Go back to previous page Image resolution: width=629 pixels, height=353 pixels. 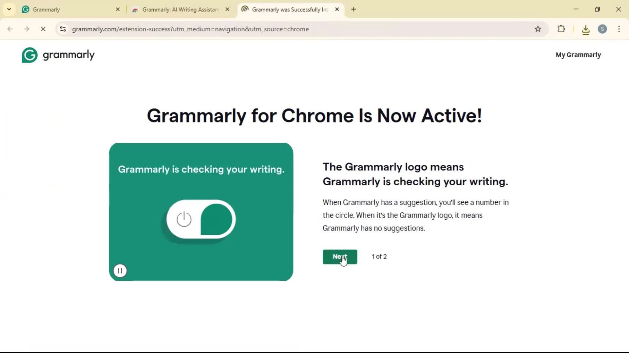10,29
